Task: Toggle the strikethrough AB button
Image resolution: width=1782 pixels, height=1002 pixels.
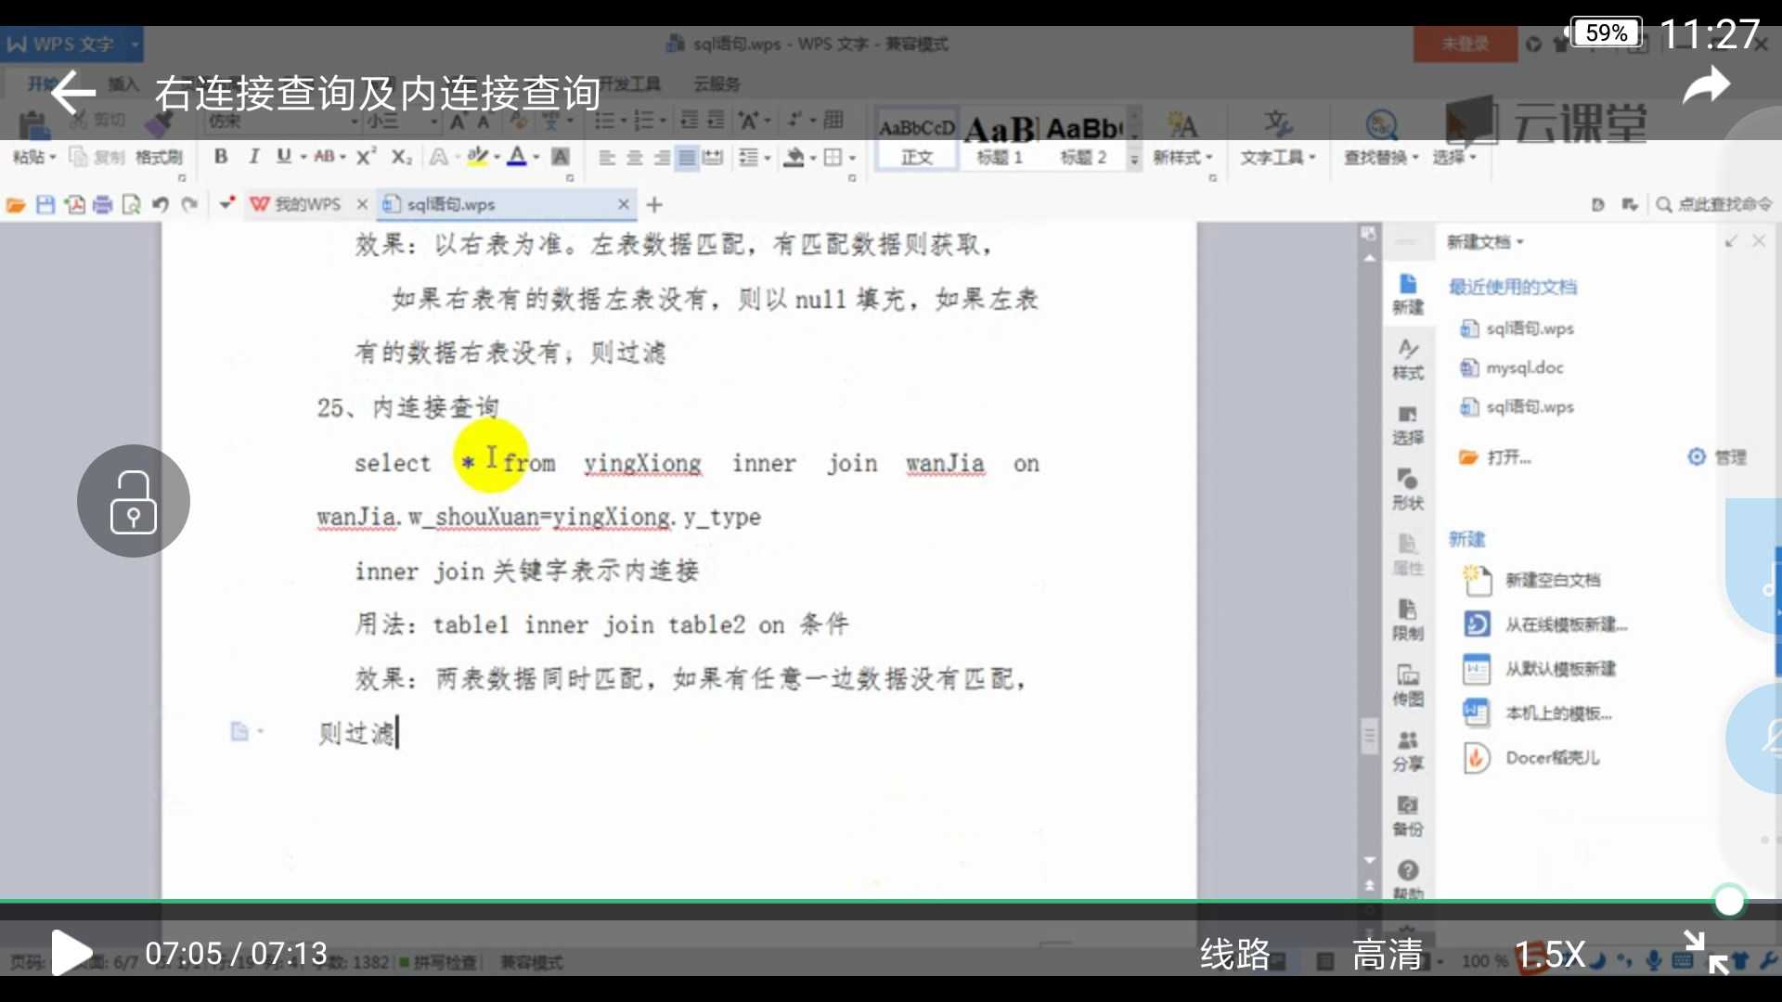Action: click(324, 156)
